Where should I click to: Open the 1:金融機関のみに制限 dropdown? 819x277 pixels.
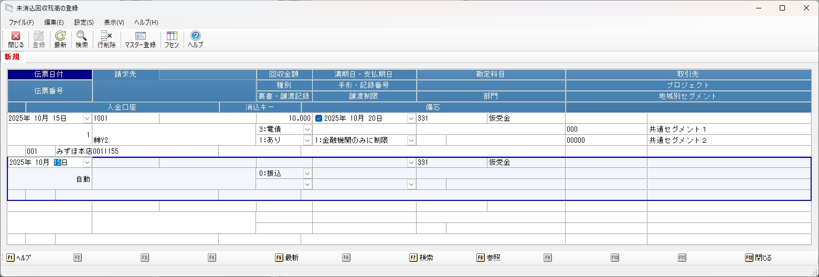[x=411, y=141]
